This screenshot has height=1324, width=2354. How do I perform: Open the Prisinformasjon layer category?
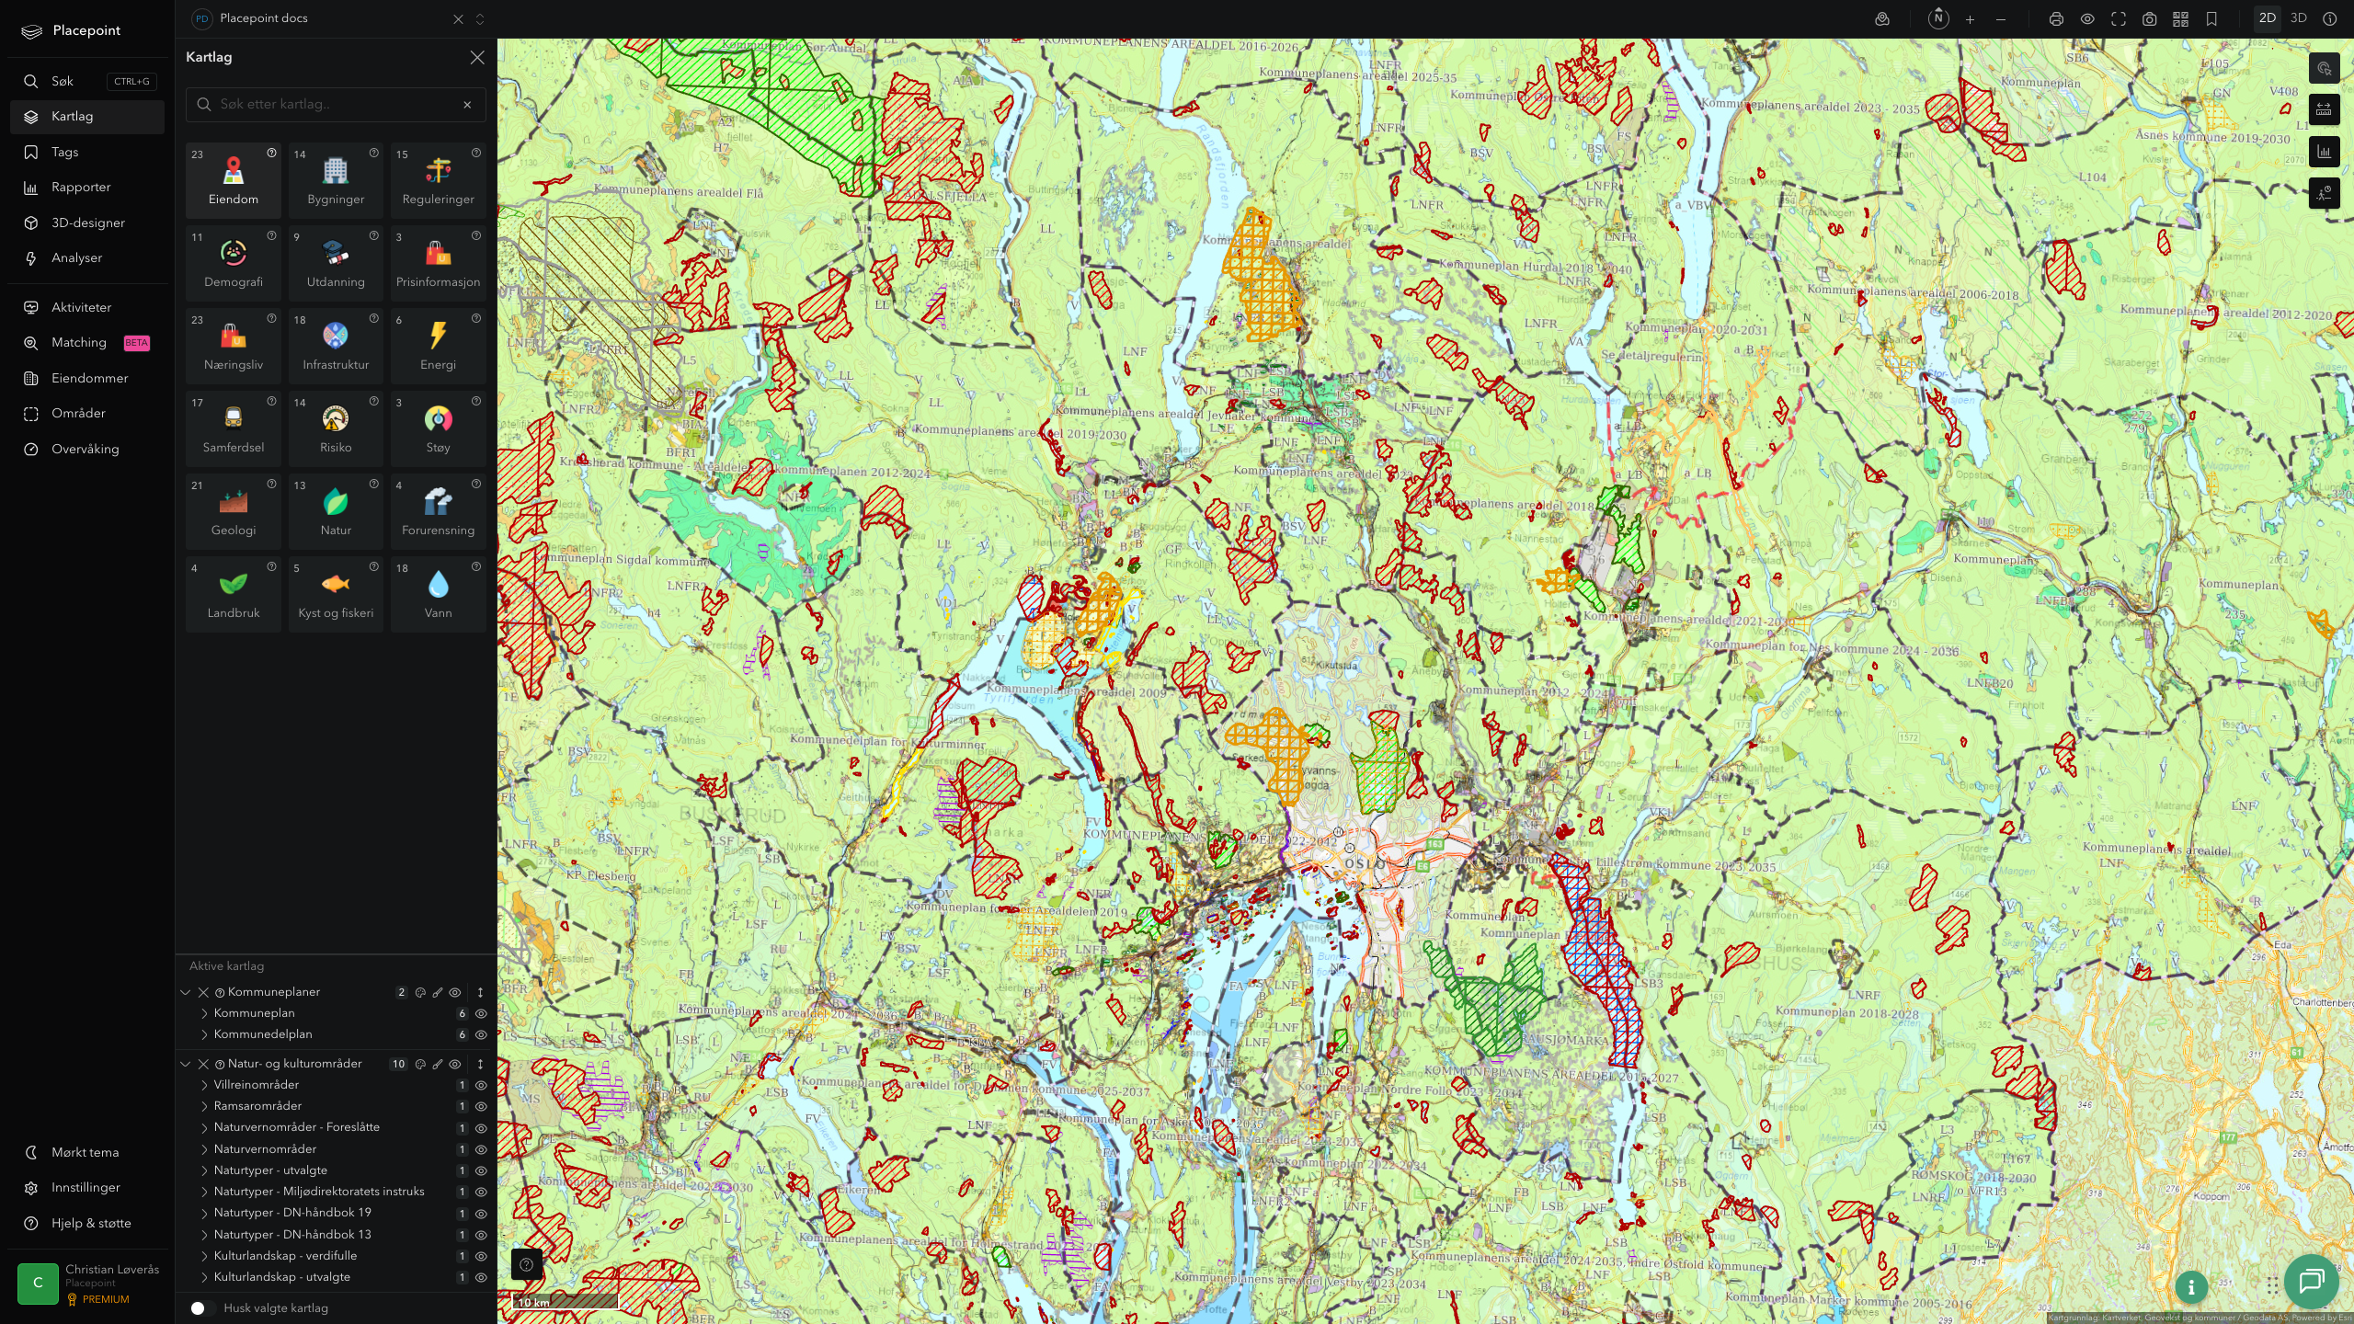point(438,263)
